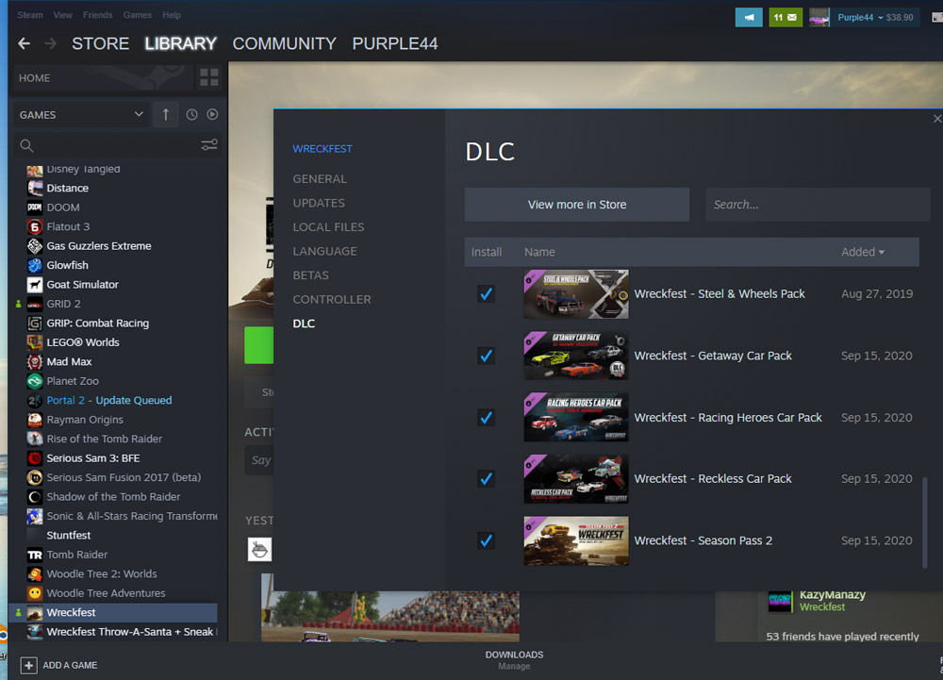Open the Betas properties tab
Screen dimensions: 943x680
pyautogui.click(x=311, y=274)
